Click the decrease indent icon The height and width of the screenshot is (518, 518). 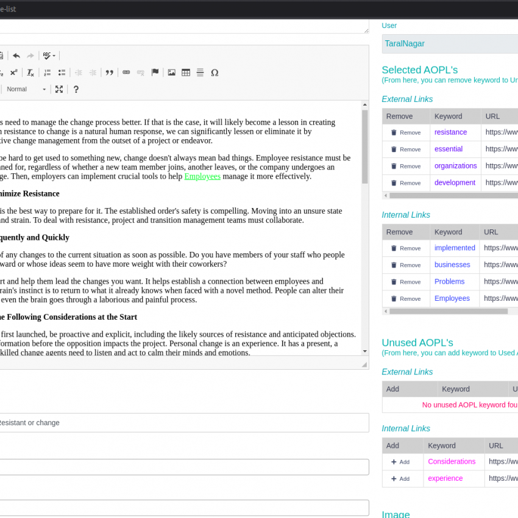[78, 73]
